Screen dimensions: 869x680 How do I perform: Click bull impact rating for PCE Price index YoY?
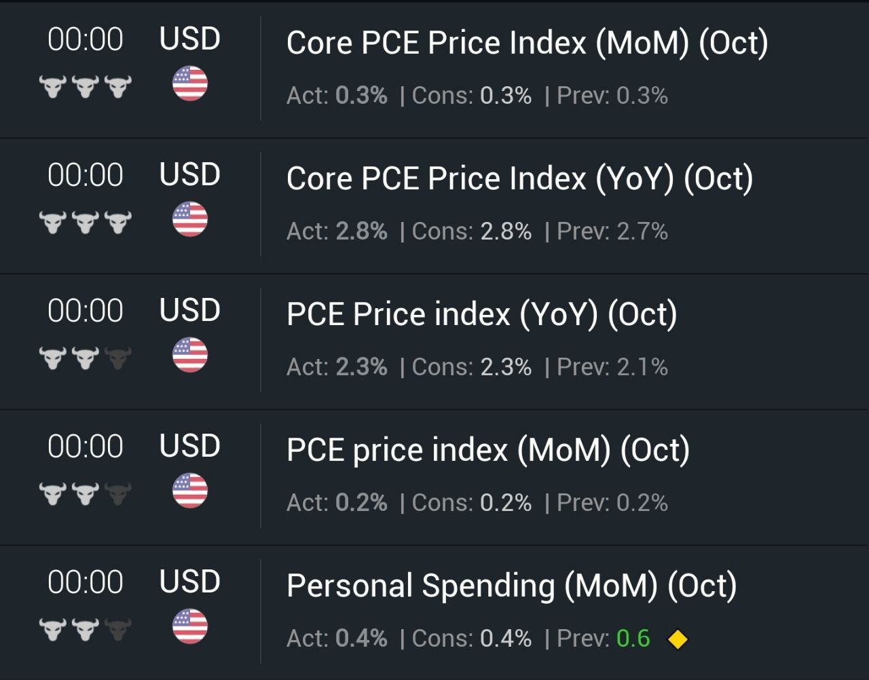click(86, 358)
